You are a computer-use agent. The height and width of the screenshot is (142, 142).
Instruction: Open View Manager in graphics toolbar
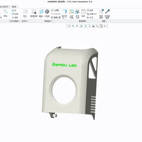(93, 26)
